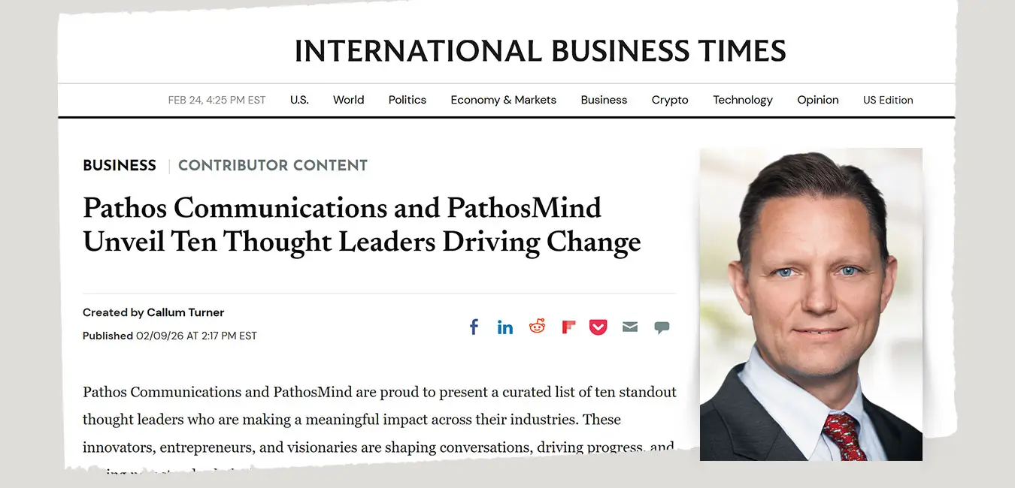This screenshot has height=488, width=1015.
Task: Share article on Flipboard
Action: point(568,327)
